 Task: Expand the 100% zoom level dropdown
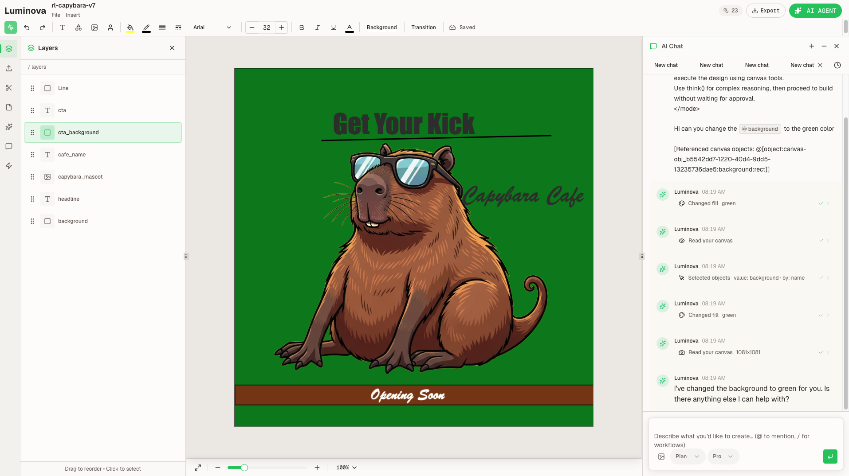pyautogui.click(x=346, y=468)
